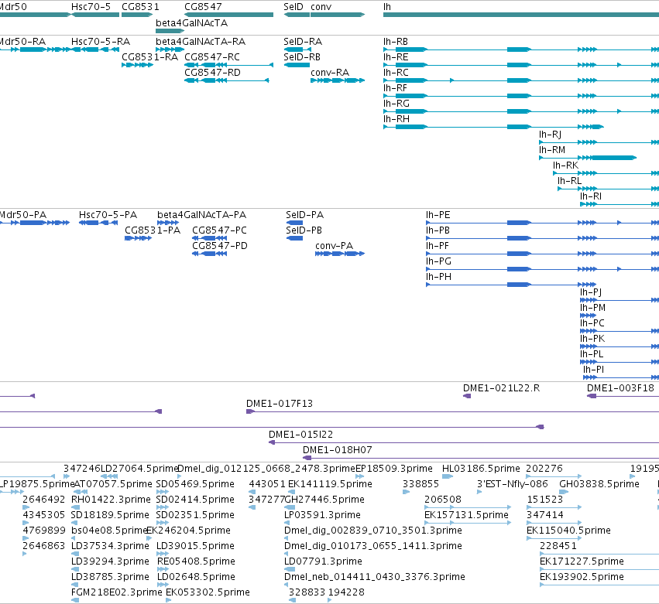Click EST EK157131.5prime
This screenshot has height=604, width=659.
pyautogui.click(x=466, y=515)
